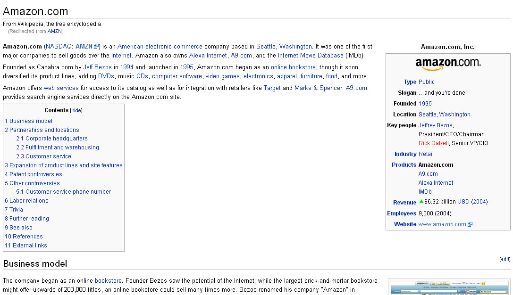Viewport: 513px width, 295px height.
Task: Click the Amazon.com logo image in infobox
Action: (x=448, y=64)
